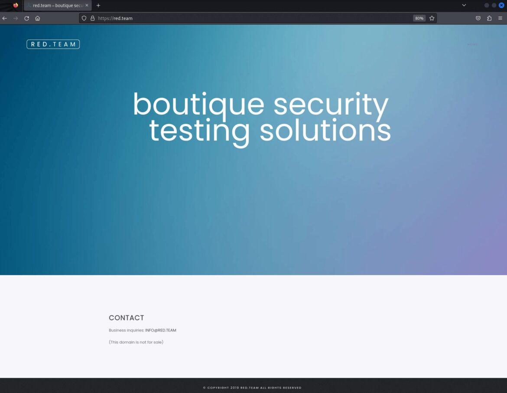Click the Firefox icon in title bar
The image size is (507, 393).
pyautogui.click(x=16, y=5)
